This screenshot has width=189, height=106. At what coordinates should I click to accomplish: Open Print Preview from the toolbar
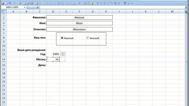coord(25,3)
